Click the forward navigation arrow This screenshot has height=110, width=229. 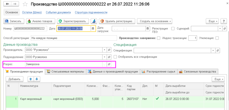click(x=15, y=4)
